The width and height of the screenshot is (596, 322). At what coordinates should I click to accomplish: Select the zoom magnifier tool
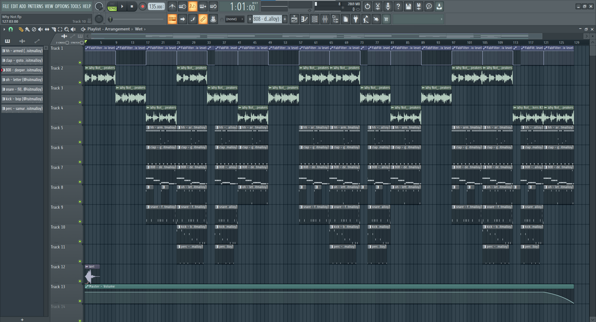click(x=66, y=29)
